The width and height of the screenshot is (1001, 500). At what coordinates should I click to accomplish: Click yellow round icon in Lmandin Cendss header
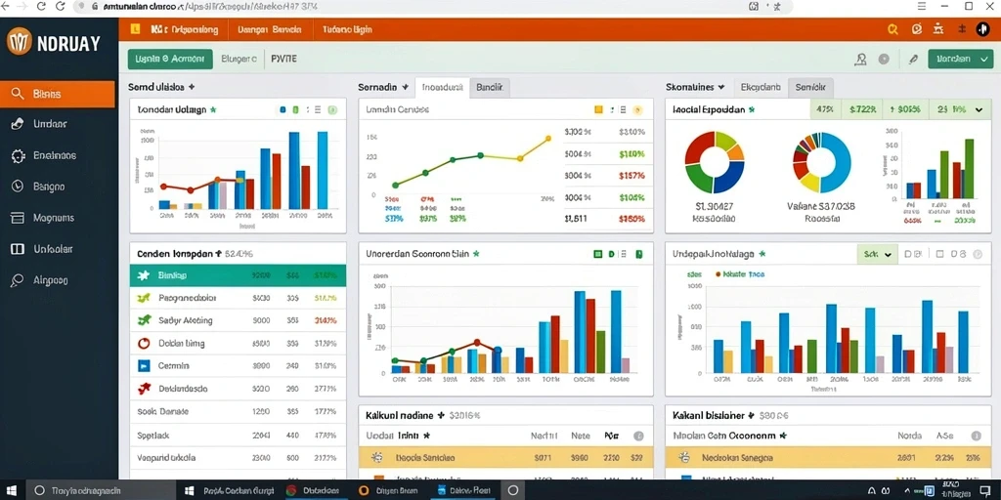click(x=637, y=109)
